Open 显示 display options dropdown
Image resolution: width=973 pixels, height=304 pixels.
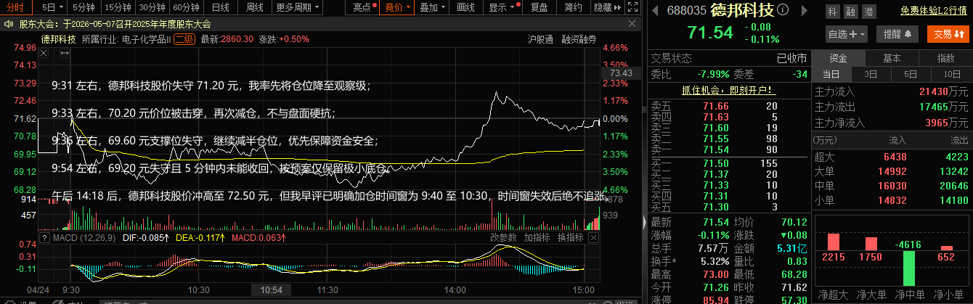pyautogui.click(x=501, y=7)
